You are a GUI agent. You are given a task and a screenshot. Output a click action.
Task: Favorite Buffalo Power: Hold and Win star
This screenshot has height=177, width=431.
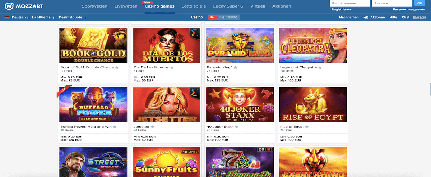pyautogui.click(x=115, y=127)
